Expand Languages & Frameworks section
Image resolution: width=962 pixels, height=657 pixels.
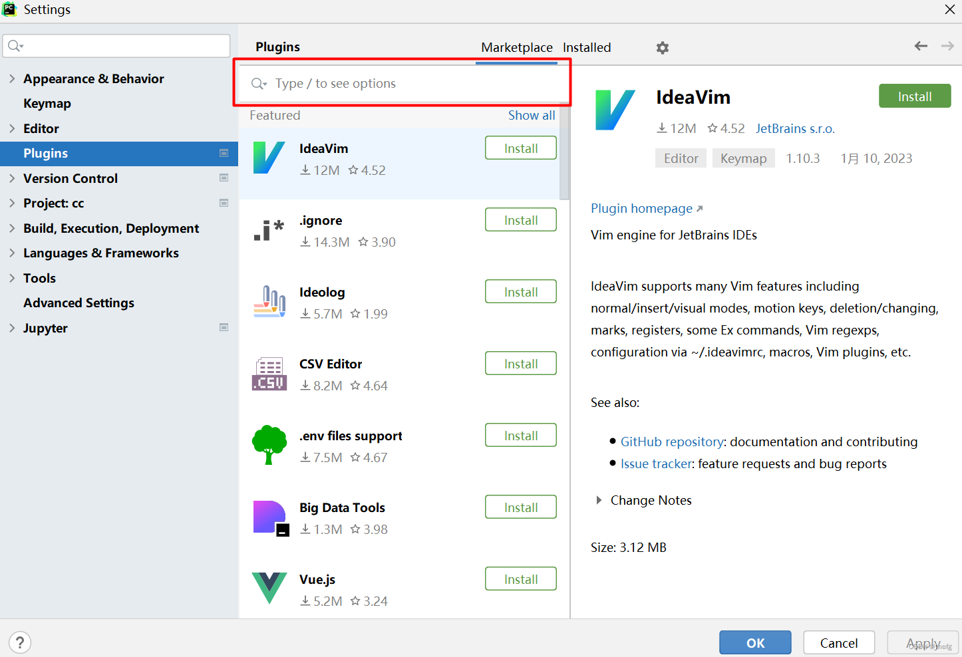pyautogui.click(x=12, y=253)
